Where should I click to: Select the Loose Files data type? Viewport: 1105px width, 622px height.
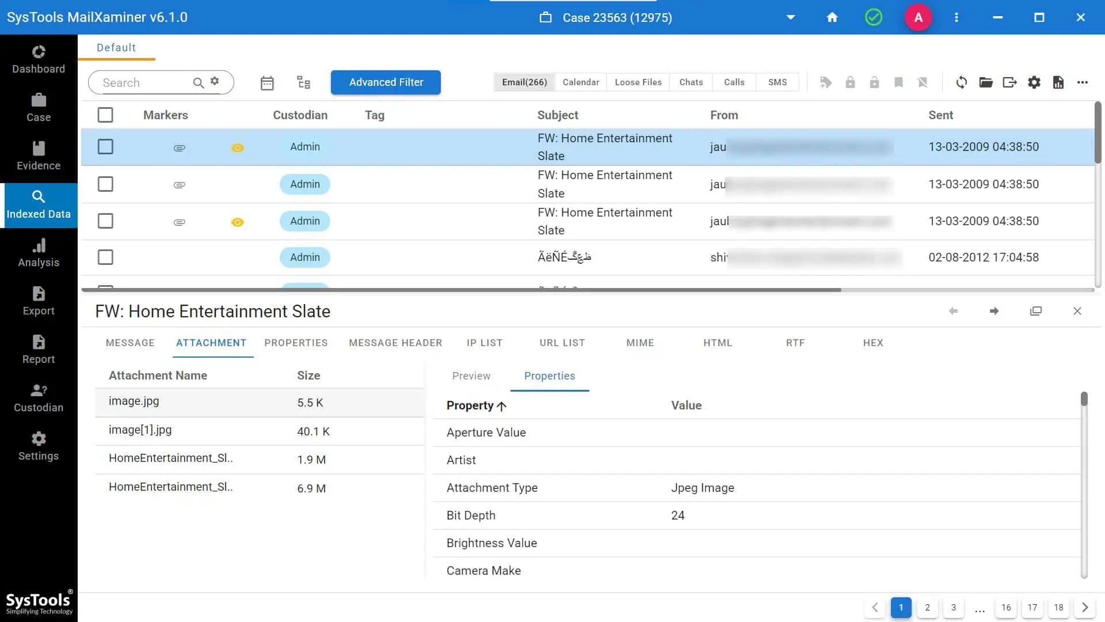click(638, 82)
